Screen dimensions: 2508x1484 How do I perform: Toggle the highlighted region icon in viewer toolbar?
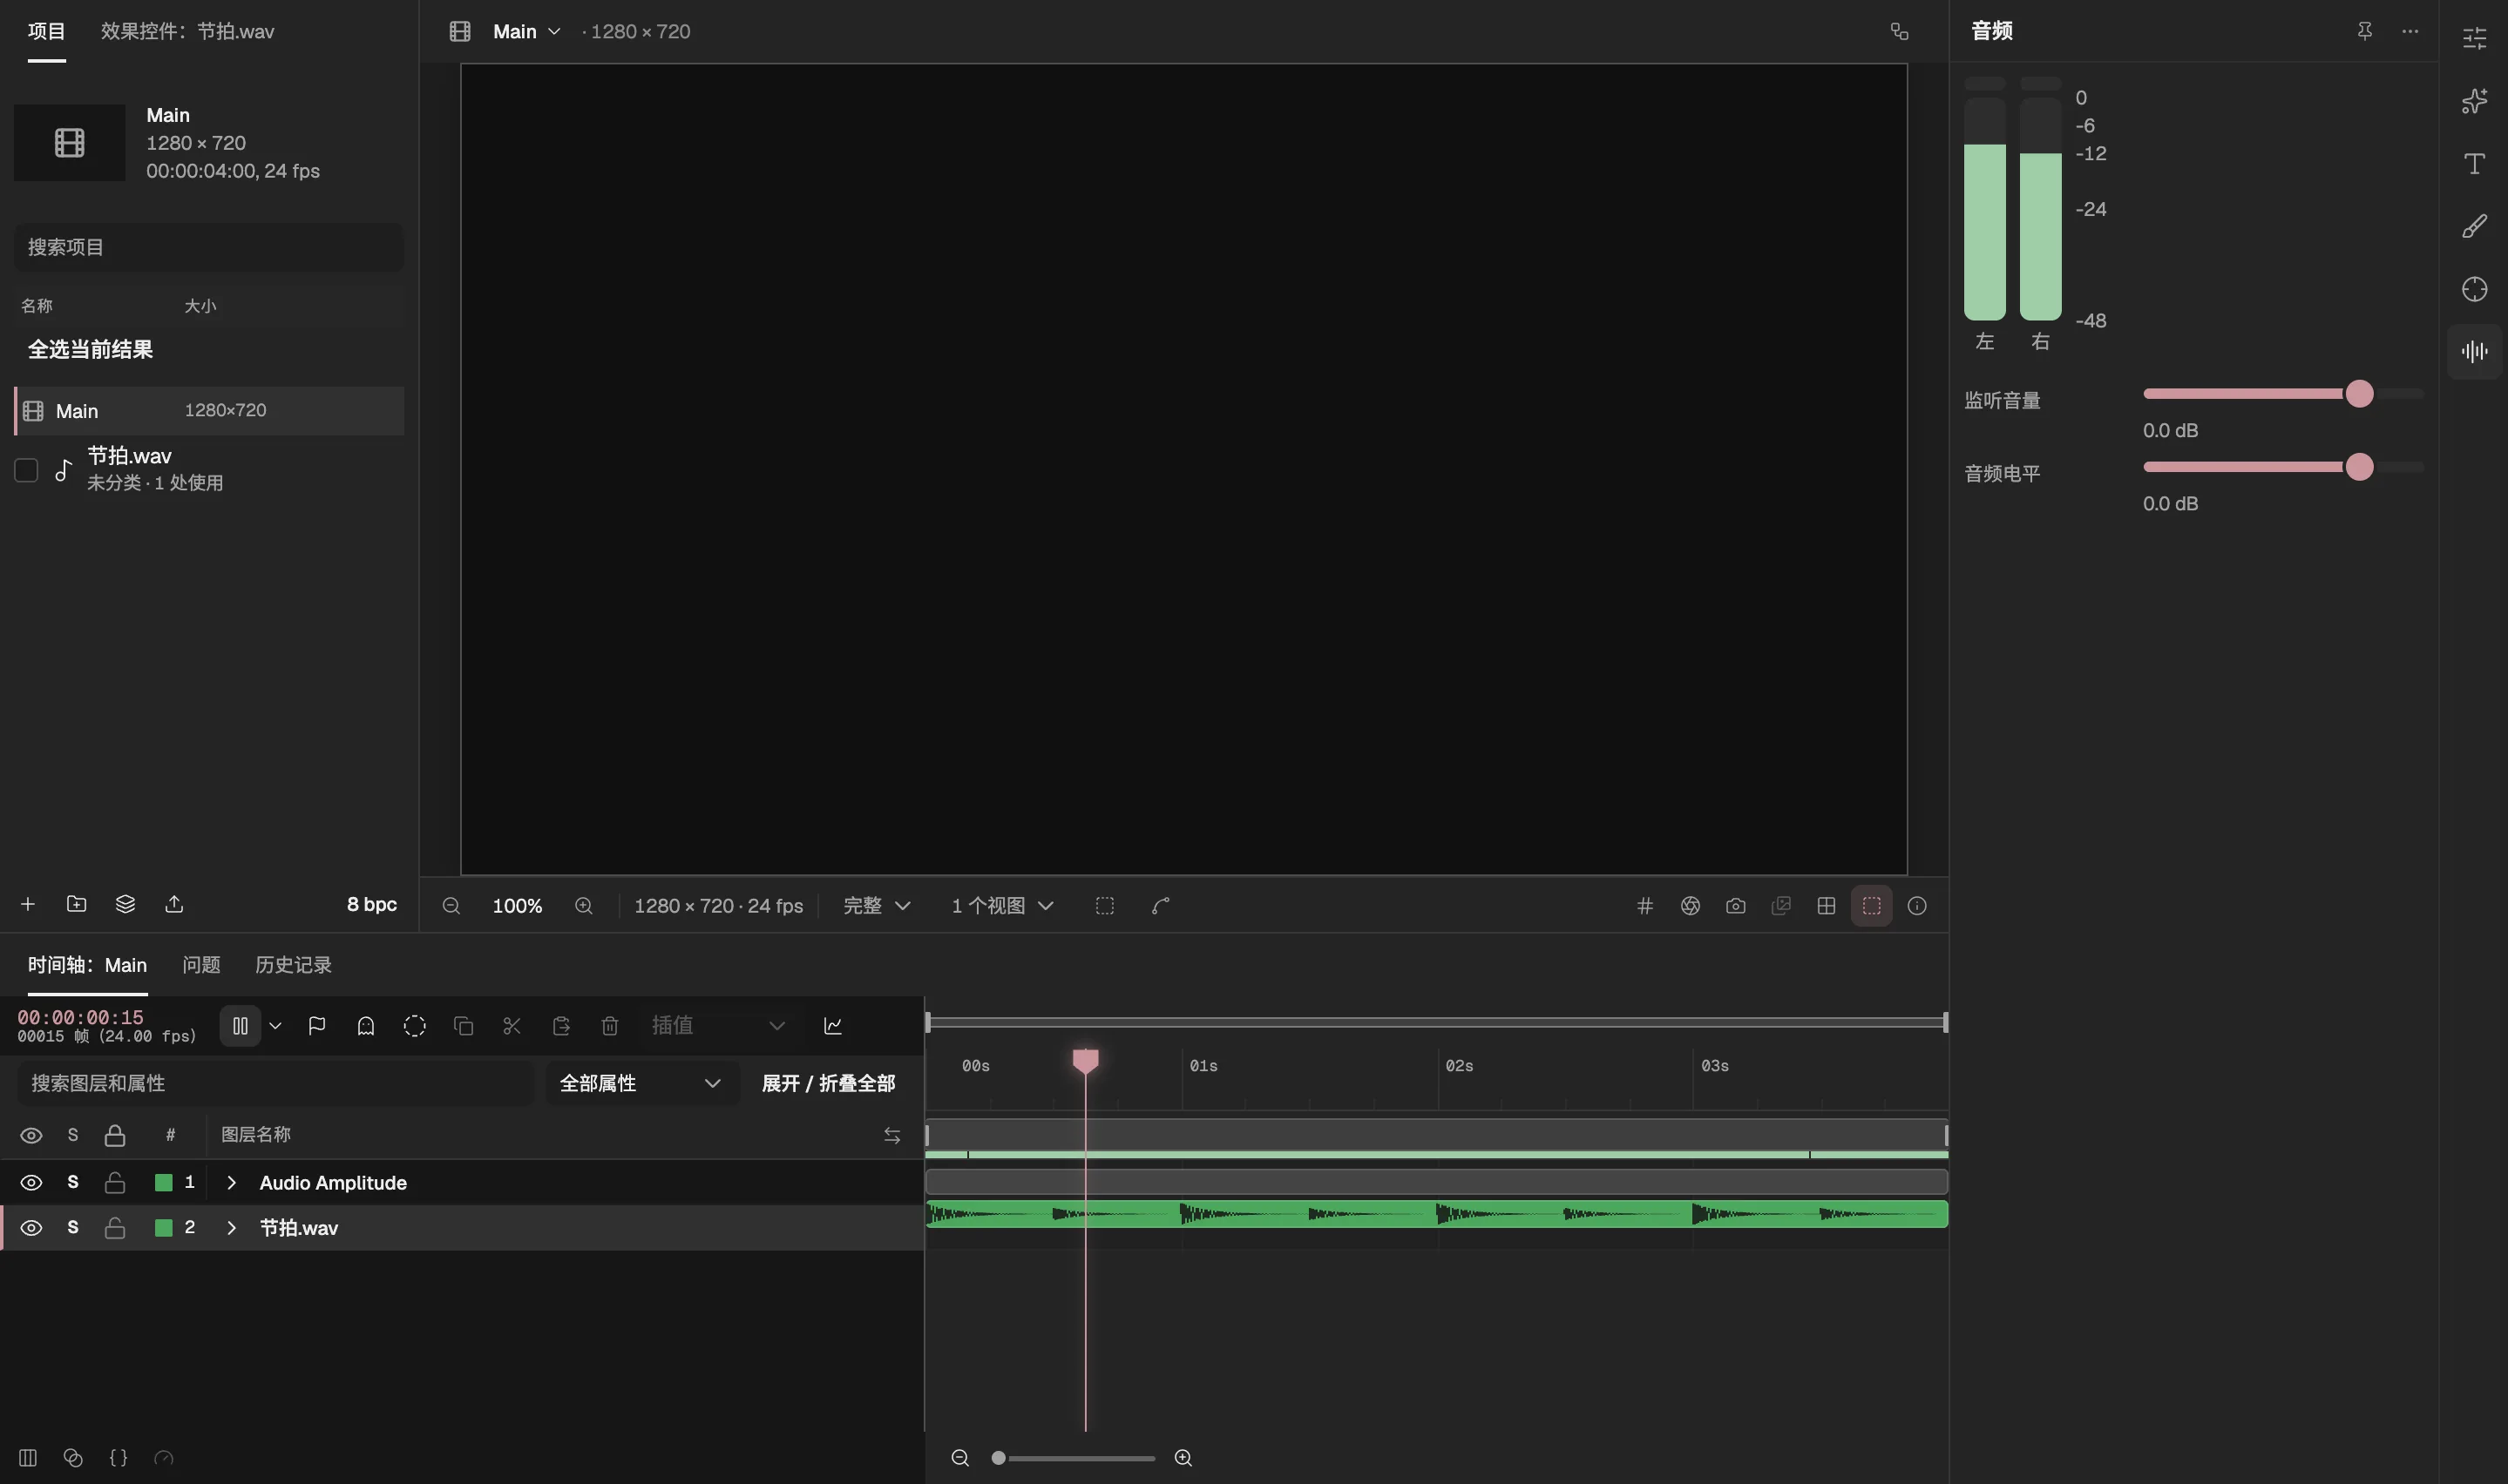click(x=1872, y=906)
